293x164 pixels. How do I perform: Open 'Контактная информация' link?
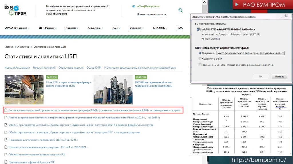pos(152,14)
